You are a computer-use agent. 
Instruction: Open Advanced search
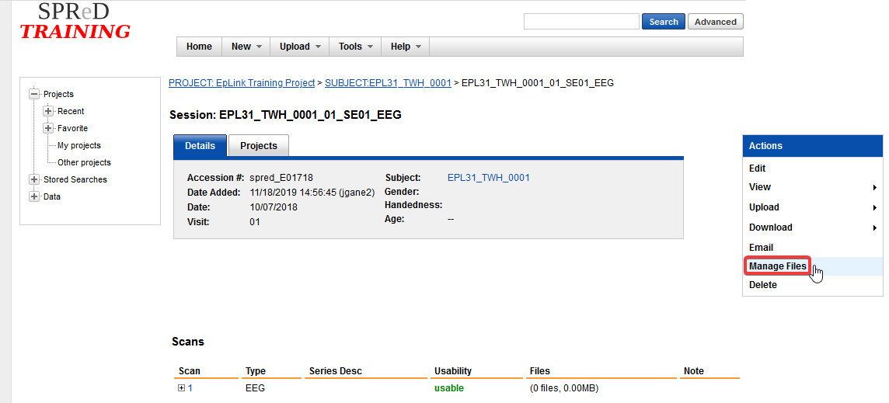coord(715,22)
